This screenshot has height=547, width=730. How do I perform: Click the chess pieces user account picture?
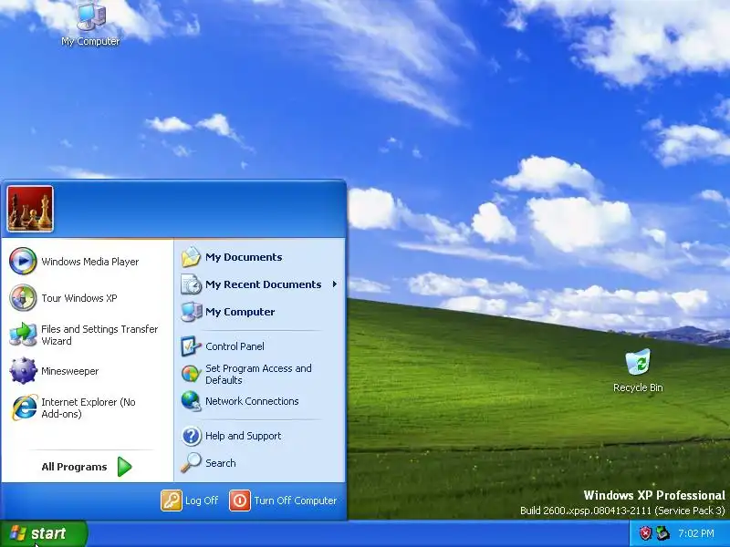(30, 209)
